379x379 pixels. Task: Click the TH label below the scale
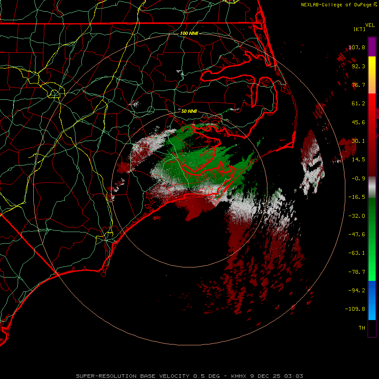pyautogui.click(x=362, y=328)
